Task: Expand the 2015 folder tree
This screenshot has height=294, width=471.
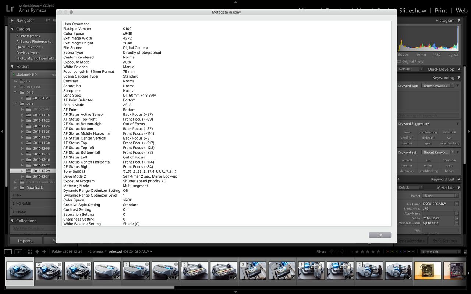Action: 15,93
